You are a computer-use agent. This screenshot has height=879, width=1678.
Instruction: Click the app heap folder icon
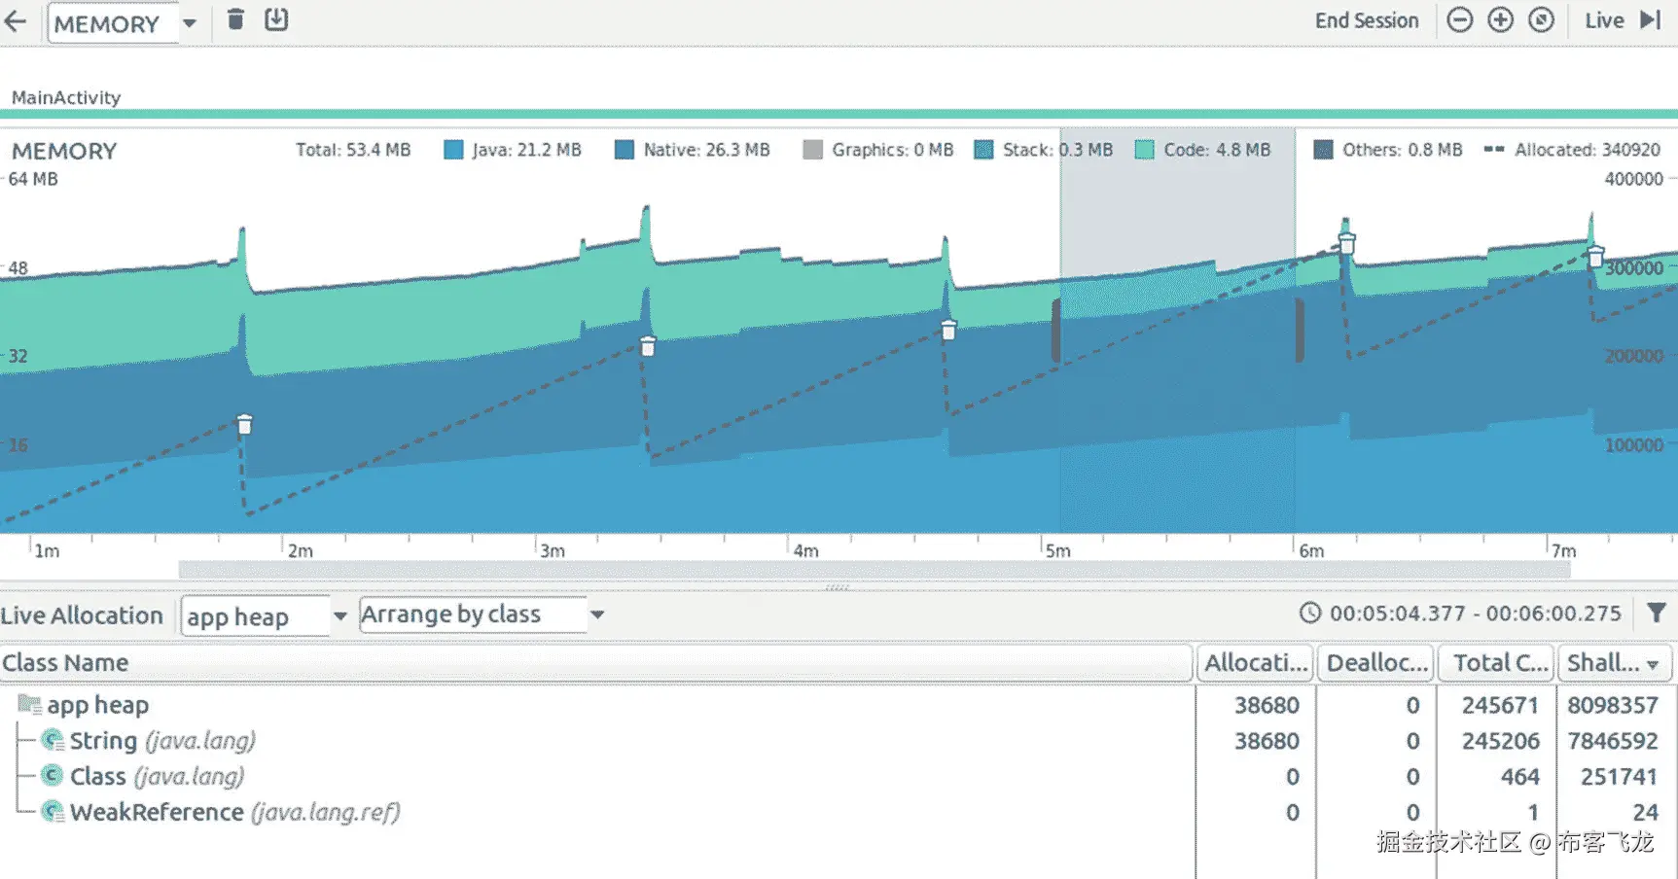[29, 704]
